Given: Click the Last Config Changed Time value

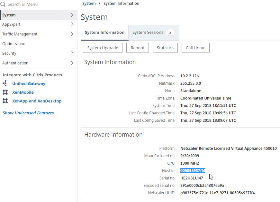Looking at the screenshot, I should pos(208,113).
